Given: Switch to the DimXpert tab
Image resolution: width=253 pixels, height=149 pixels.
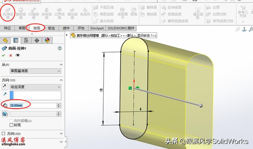Looking at the screenshot, I should point(97,28).
